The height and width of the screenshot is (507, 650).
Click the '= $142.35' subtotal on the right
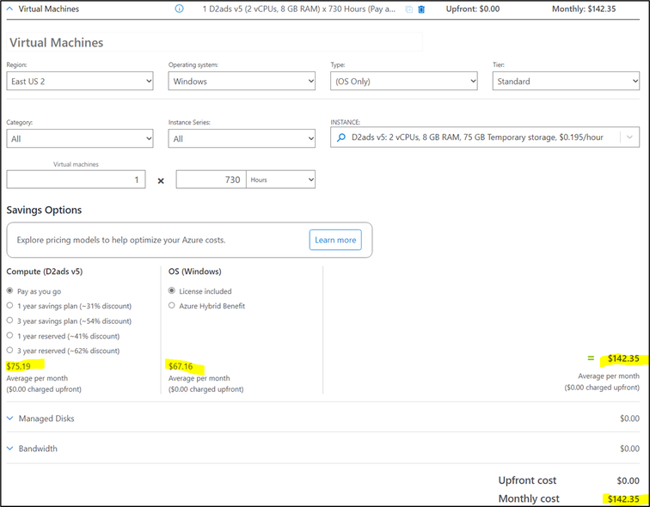point(614,358)
